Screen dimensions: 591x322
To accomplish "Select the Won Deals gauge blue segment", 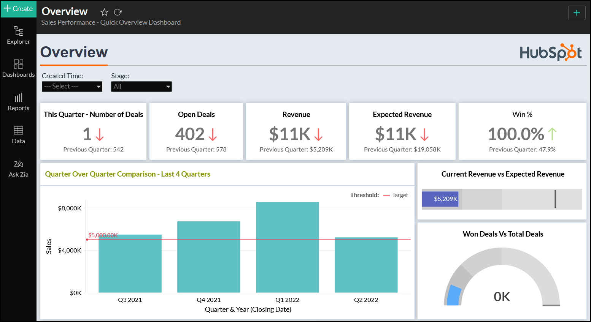I will (453, 295).
